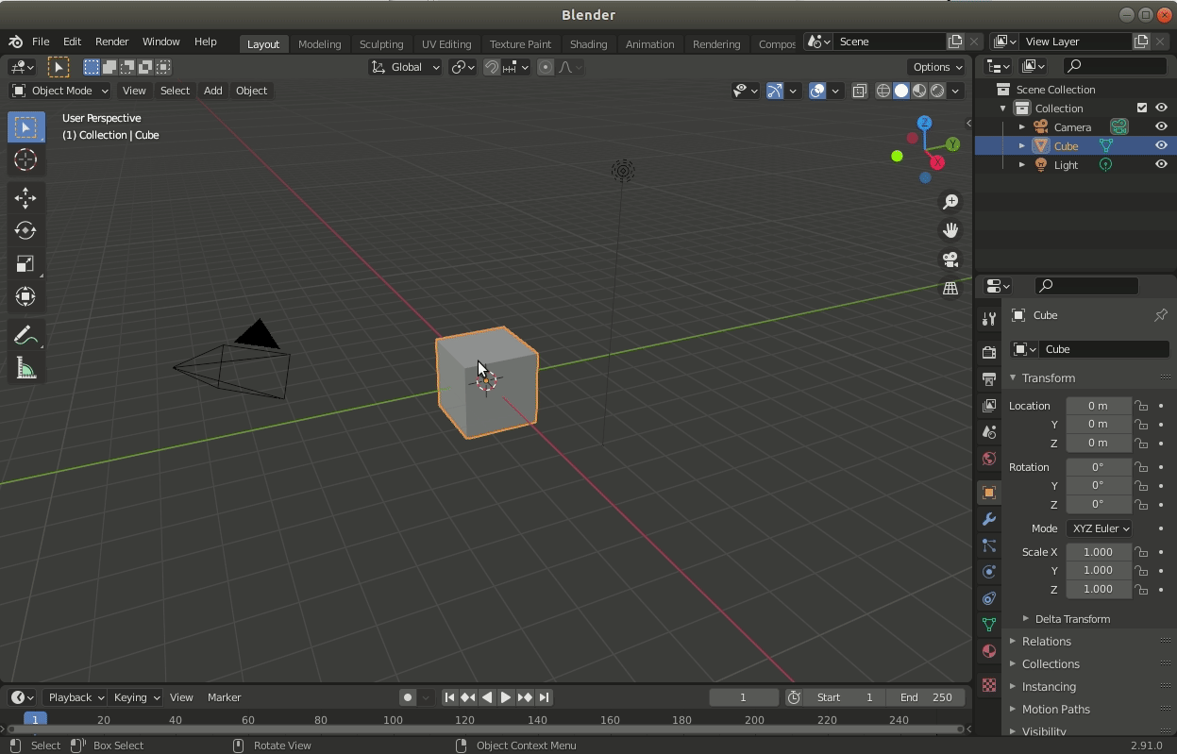1177x754 pixels.
Task: Select the Scale tool
Action: (x=25, y=263)
